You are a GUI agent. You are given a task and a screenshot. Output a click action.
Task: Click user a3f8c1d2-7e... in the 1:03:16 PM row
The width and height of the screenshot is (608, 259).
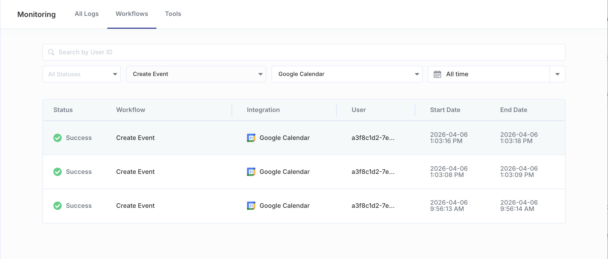pos(373,138)
